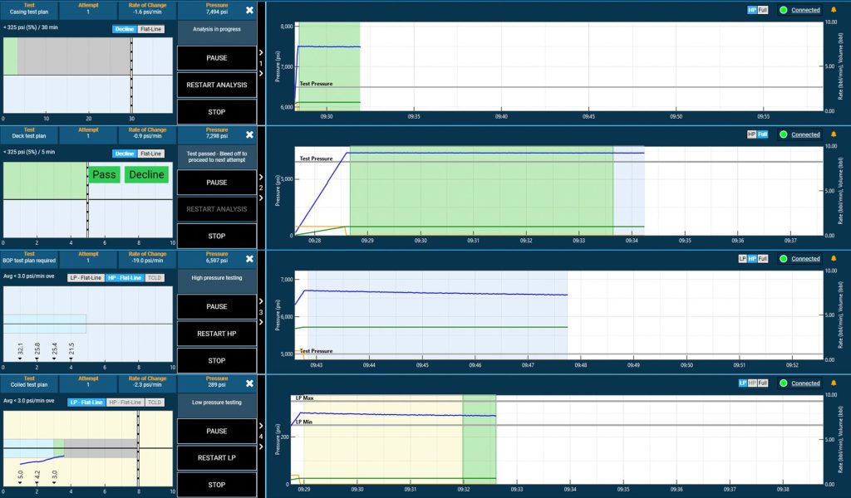851x498 pixels.
Task: Set the BOP chart view to Full
Action: (763, 258)
